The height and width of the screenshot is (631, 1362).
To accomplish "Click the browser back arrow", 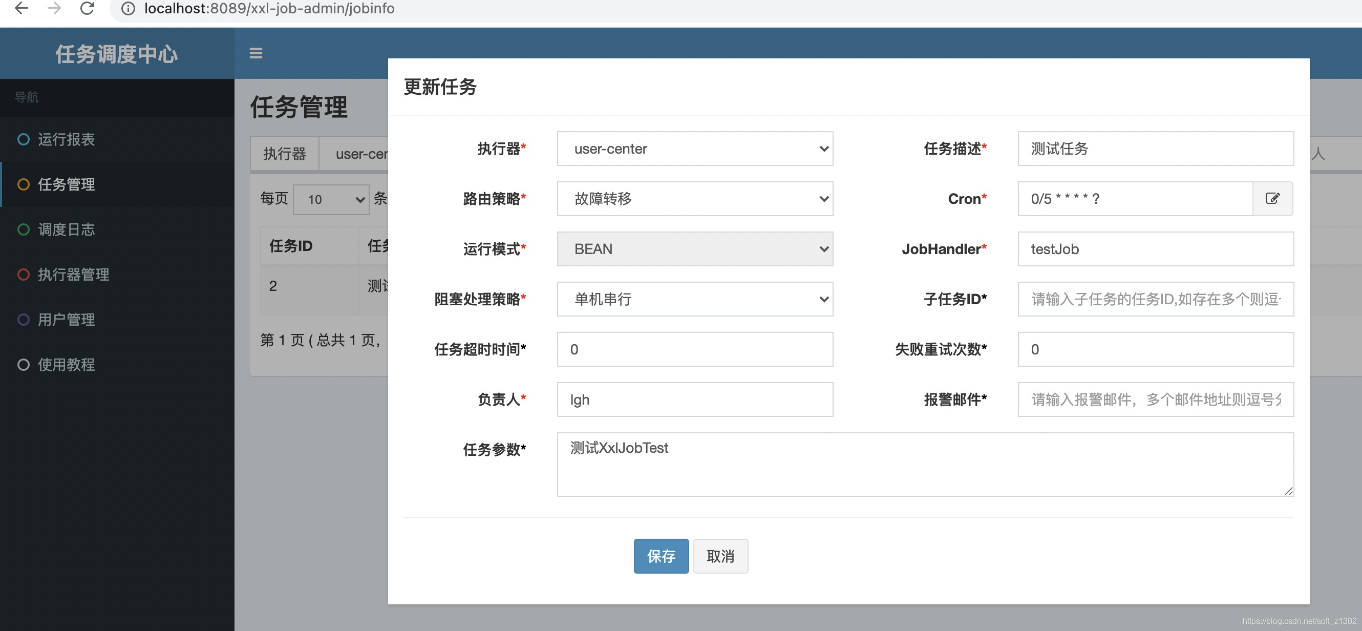I will (x=21, y=9).
